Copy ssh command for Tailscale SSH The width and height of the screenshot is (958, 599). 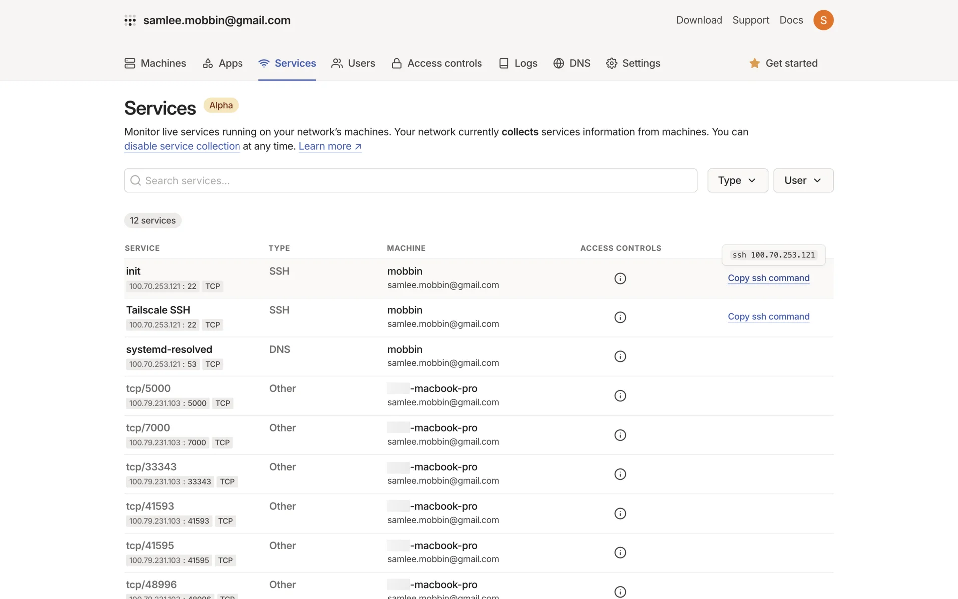tap(768, 317)
